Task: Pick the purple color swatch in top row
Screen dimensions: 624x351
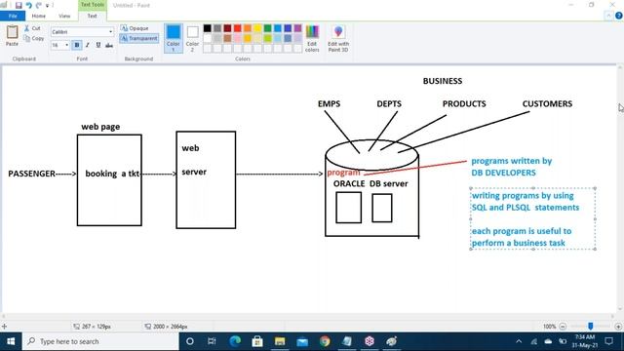Action: 297,28
